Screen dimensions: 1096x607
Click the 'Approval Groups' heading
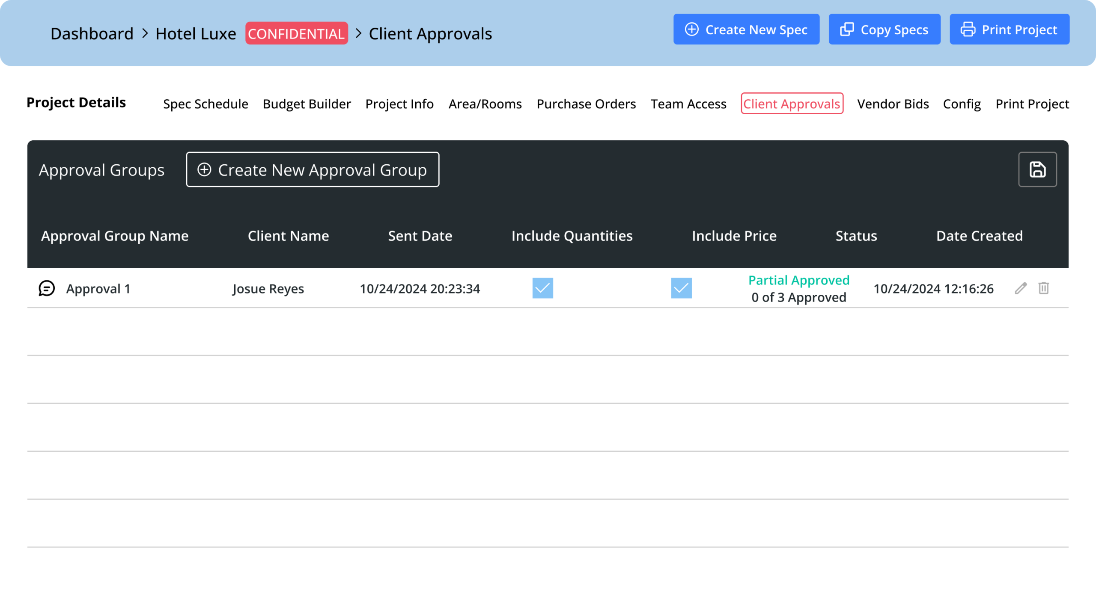pos(101,170)
